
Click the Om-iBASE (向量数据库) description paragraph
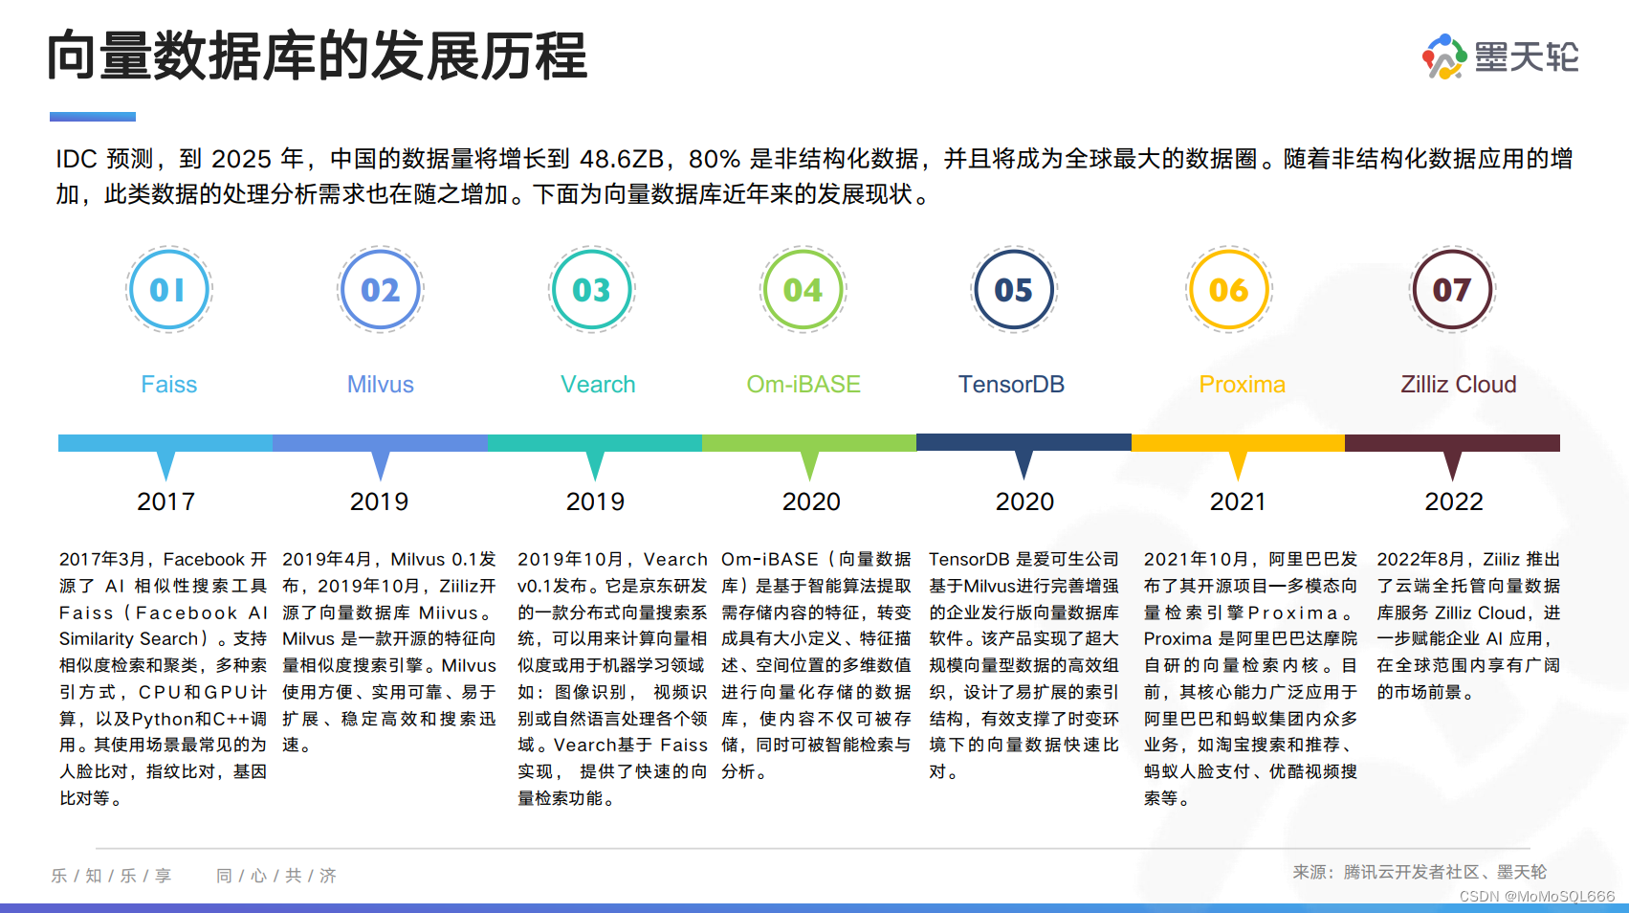click(816, 665)
